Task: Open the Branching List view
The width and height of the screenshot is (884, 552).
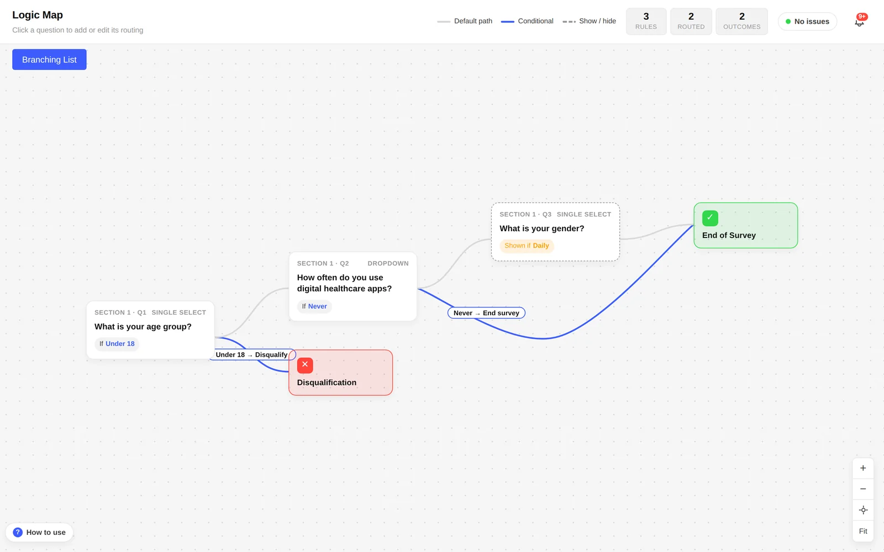Action: click(49, 60)
